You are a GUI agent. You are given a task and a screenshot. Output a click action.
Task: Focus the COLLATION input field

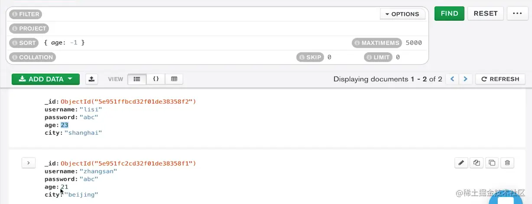click(x=175, y=57)
